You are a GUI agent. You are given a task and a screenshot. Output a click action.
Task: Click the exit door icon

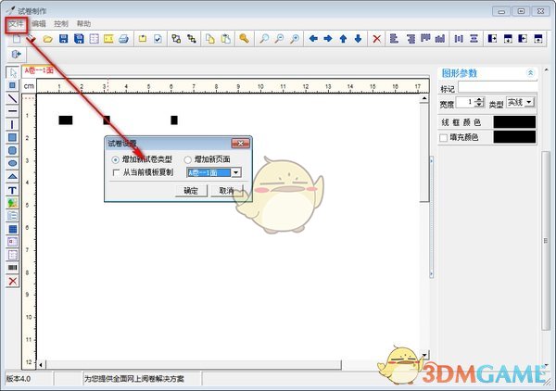pyautogui.click(x=17, y=55)
